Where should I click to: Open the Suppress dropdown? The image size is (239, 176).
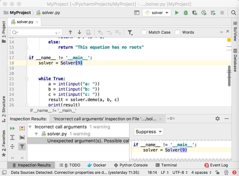tap(149, 132)
